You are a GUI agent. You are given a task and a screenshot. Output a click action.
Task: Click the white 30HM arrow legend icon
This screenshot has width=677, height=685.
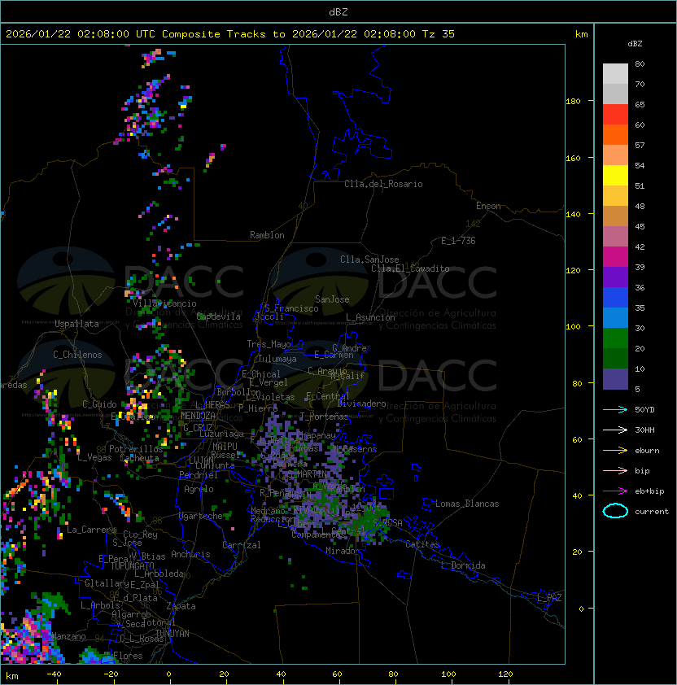[615, 430]
